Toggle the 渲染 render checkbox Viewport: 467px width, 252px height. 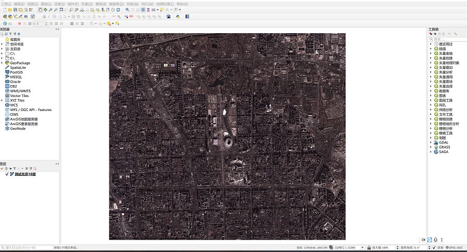point(434,248)
